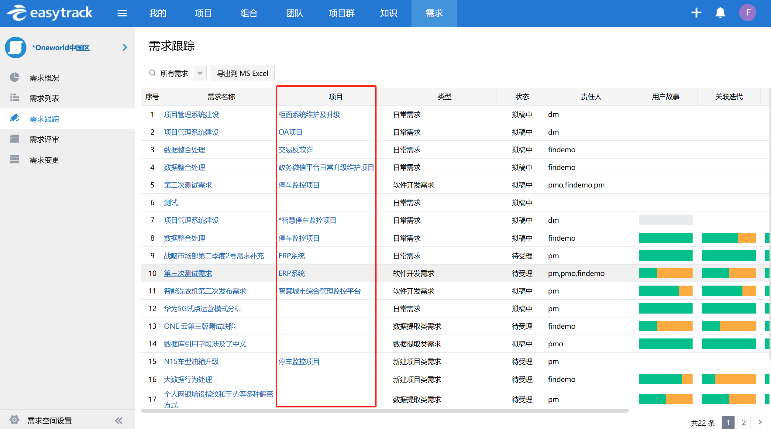This screenshot has width=771, height=429.
Task: Click the 需求列表 list icon
Action: [14, 98]
